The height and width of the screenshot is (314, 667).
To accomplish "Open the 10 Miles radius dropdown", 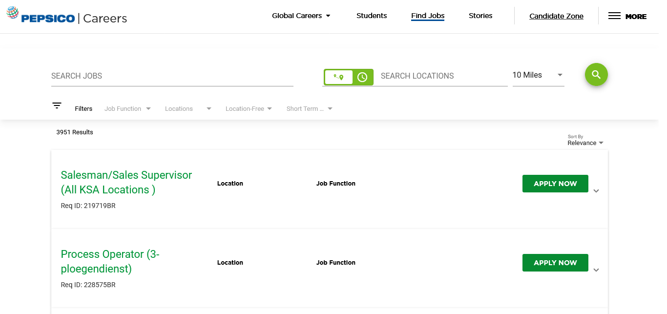I will [x=538, y=75].
